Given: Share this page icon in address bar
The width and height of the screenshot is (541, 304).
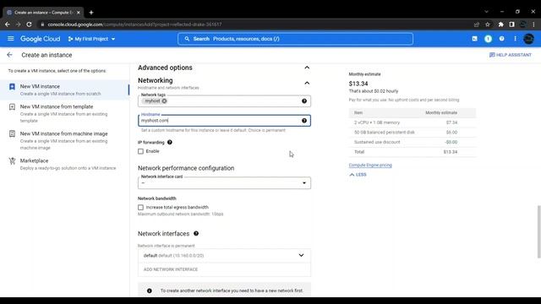Looking at the screenshot, I should click(477, 24).
